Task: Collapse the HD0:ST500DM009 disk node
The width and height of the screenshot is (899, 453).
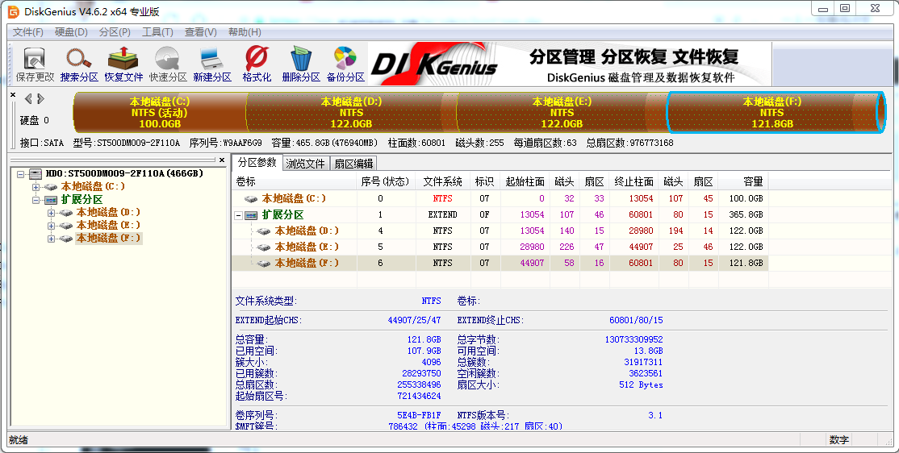Action: point(21,173)
